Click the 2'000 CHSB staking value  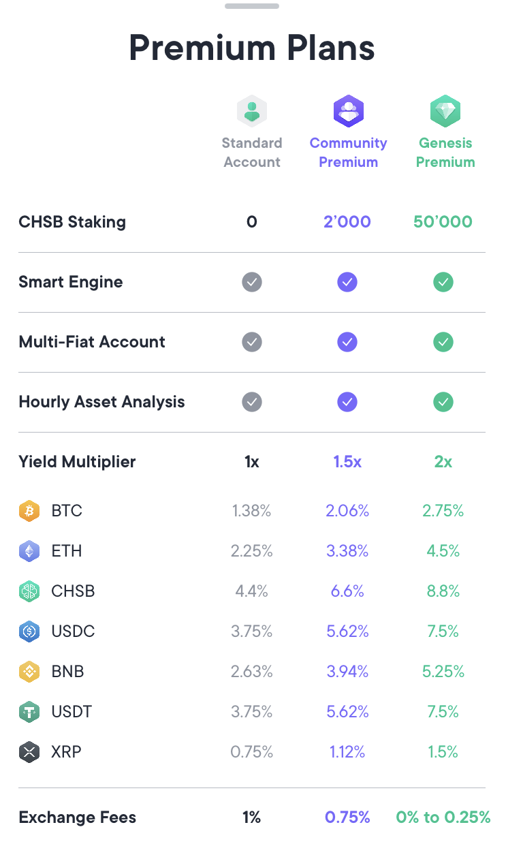point(347,222)
